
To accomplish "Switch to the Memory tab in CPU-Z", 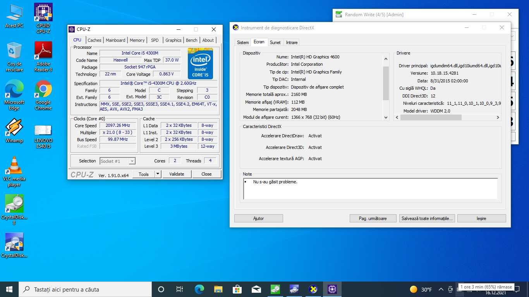I will coord(137,40).
